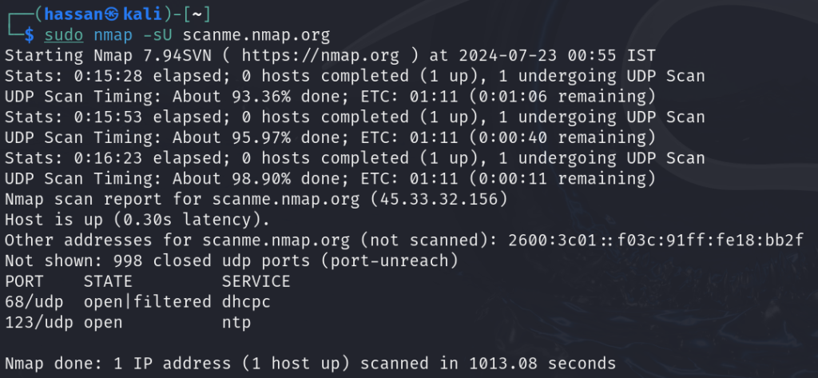Click the PORT column header
This screenshot has height=378, width=818.
(x=25, y=282)
